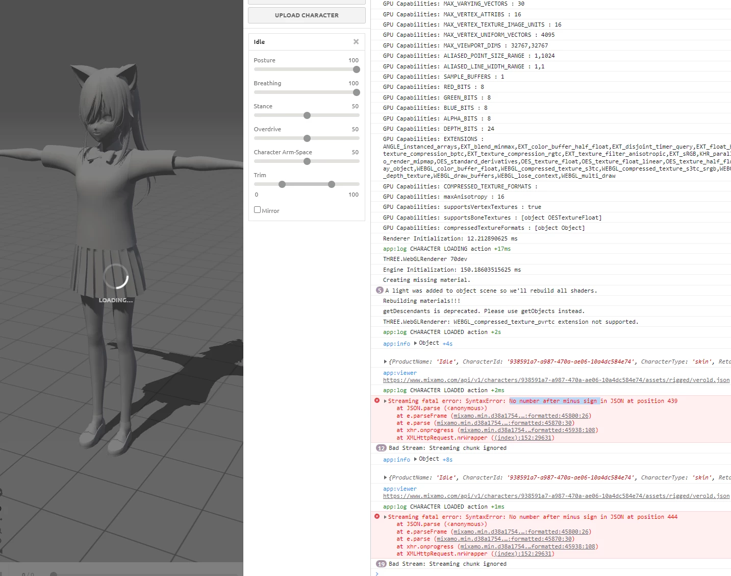Open the first verold.json URL link

click(556, 380)
